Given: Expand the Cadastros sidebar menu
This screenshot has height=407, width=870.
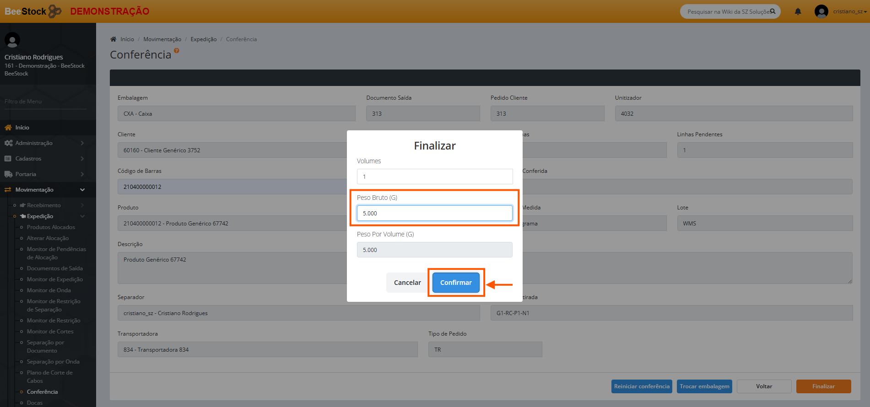Looking at the screenshot, I should point(43,159).
